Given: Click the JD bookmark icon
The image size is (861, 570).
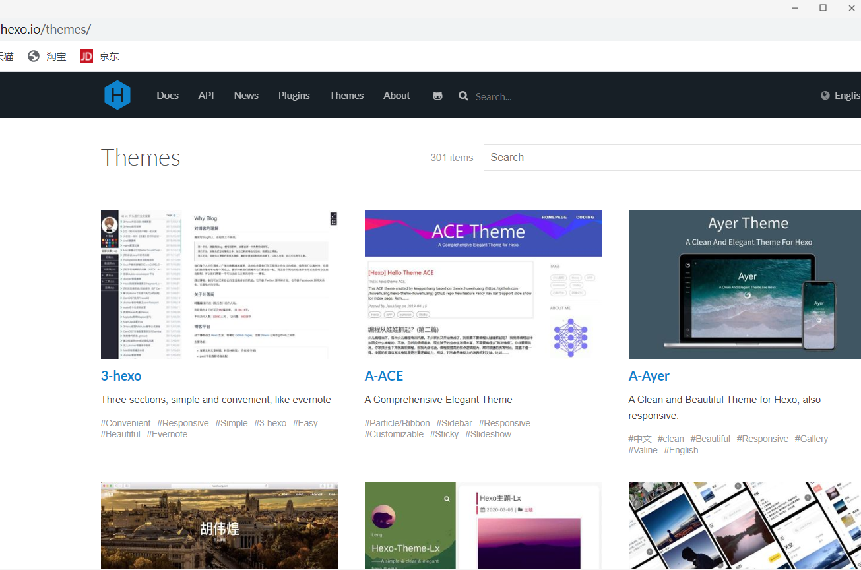Looking at the screenshot, I should (86, 56).
